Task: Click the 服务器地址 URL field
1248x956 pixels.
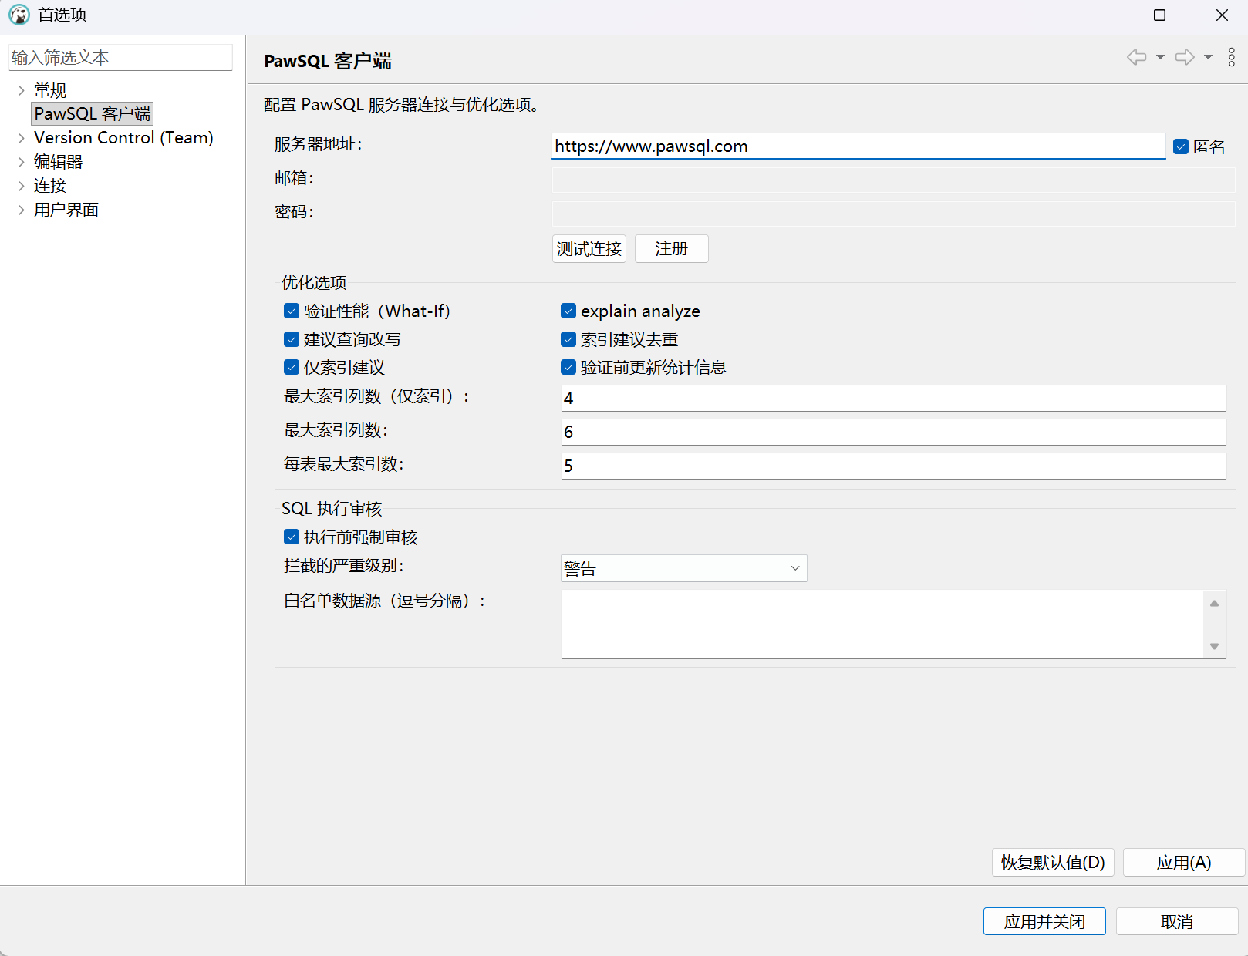Action: [x=858, y=146]
